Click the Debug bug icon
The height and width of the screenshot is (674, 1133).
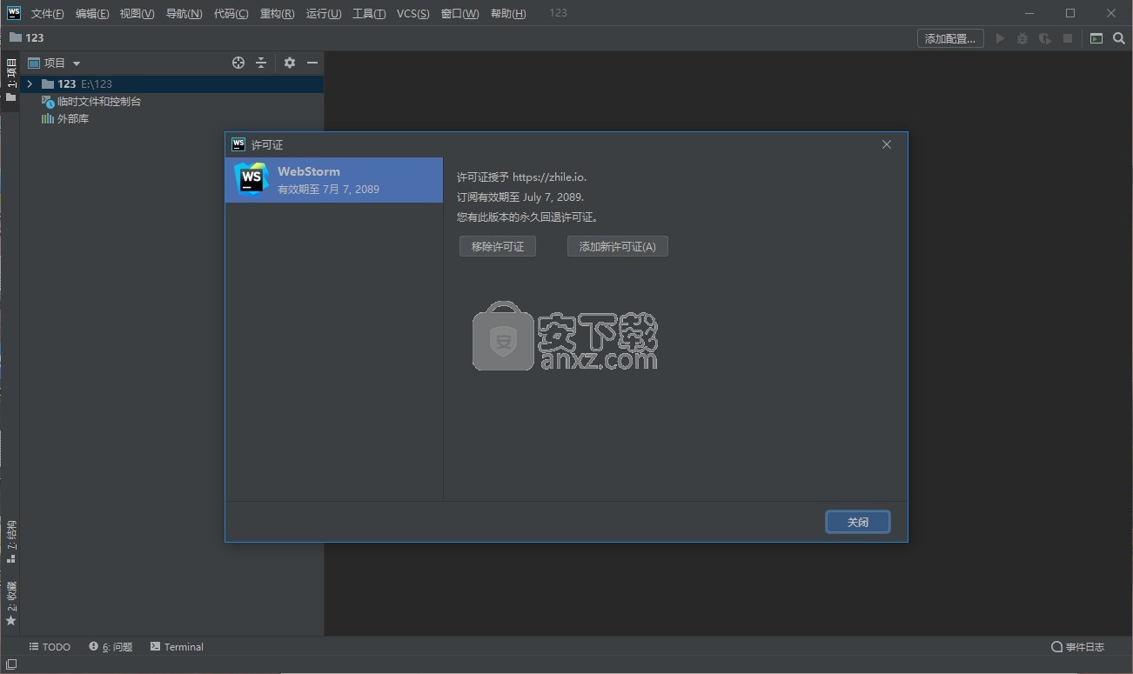pos(1022,38)
